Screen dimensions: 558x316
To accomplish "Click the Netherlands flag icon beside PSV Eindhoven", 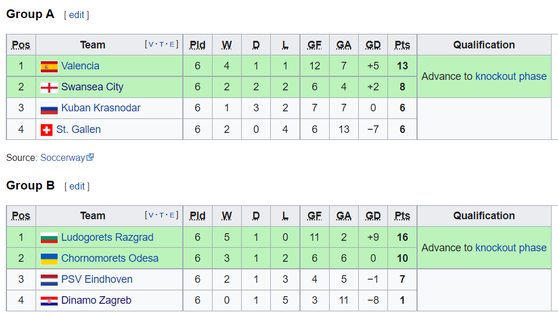I will tap(49, 280).
